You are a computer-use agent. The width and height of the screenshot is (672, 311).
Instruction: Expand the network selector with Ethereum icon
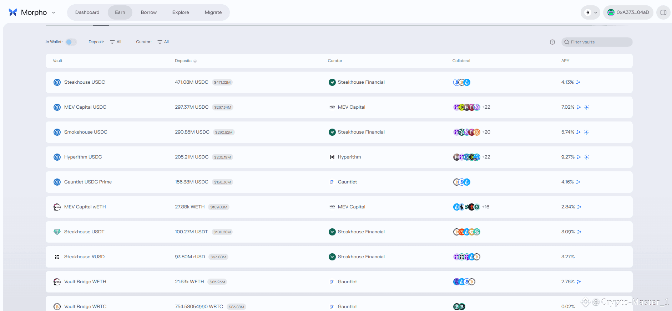(x=590, y=12)
